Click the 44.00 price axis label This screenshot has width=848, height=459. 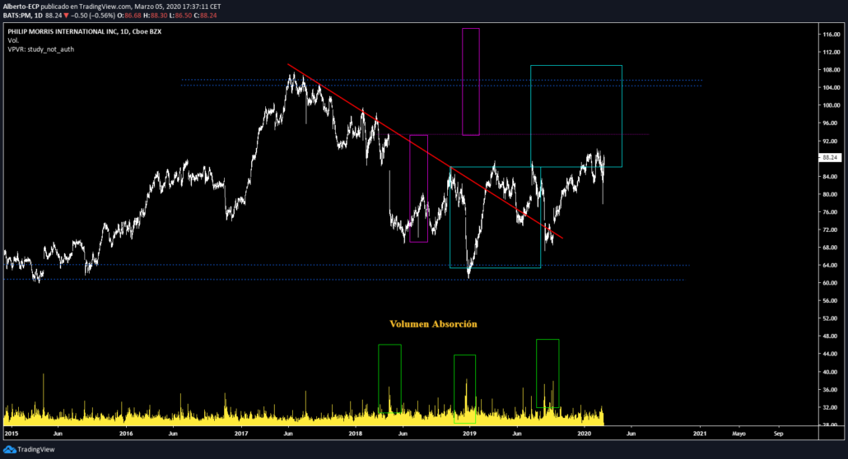point(832,354)
